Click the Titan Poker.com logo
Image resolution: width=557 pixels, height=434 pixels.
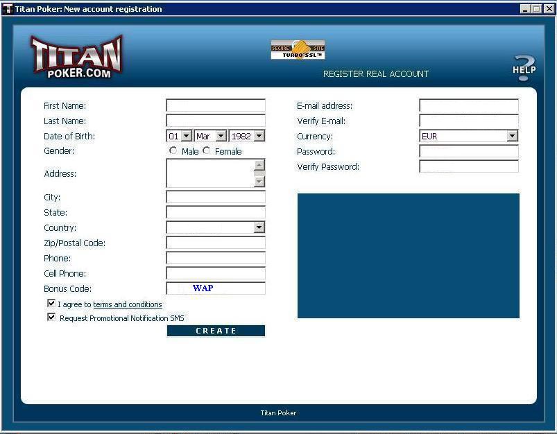pos(77,57)
